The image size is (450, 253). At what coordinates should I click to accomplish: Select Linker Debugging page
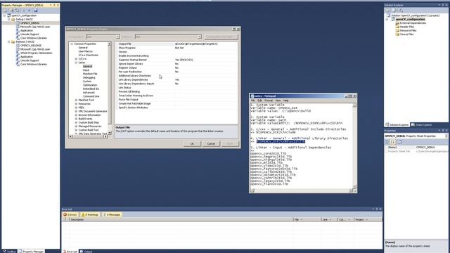tap(89, 77)
